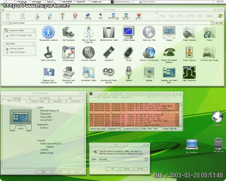Click the Home house toolbar icon
Screen dimensions: 226x181
[62, 16]
